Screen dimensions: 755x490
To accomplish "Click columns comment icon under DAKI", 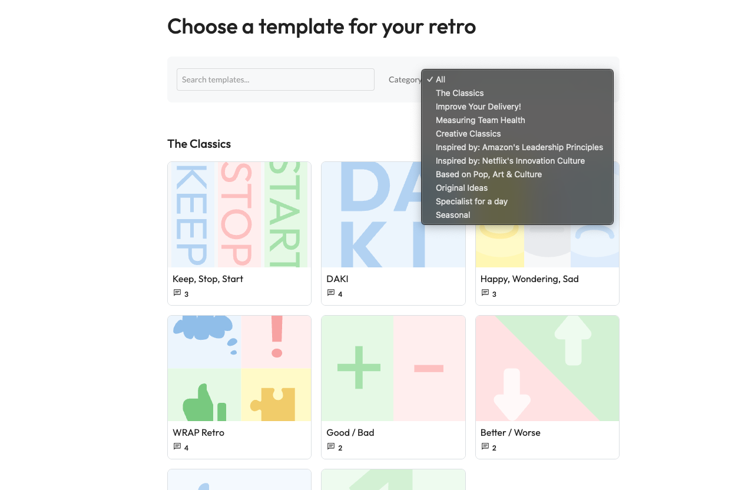I will click(330, 293).
